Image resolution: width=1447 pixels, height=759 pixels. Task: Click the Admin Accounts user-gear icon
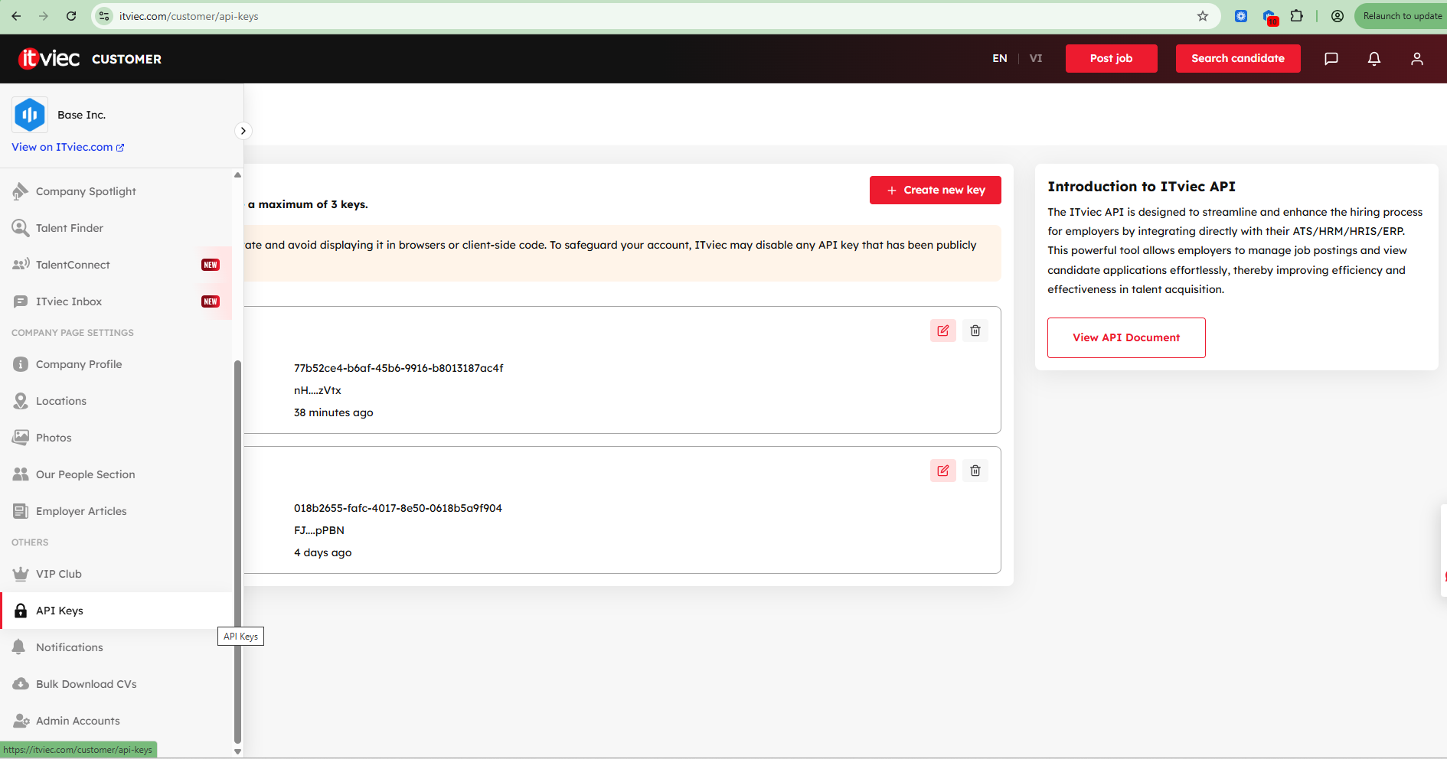pyautogui.click(x=21, y=721)
